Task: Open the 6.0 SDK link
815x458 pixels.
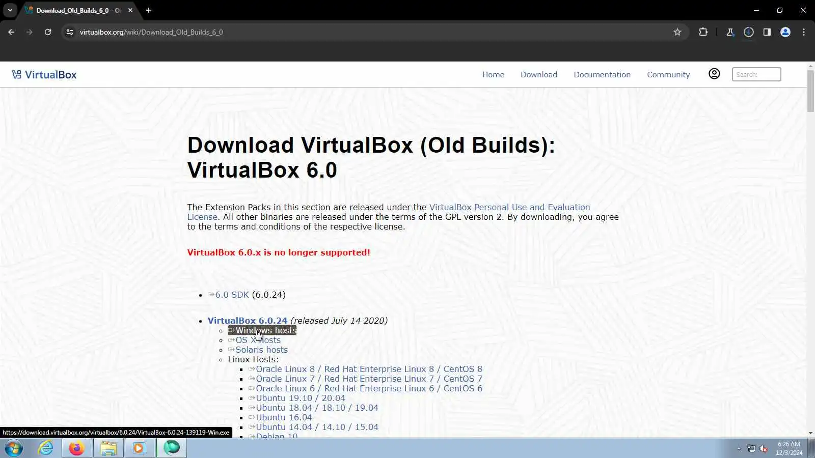Action: coord(232,295)
